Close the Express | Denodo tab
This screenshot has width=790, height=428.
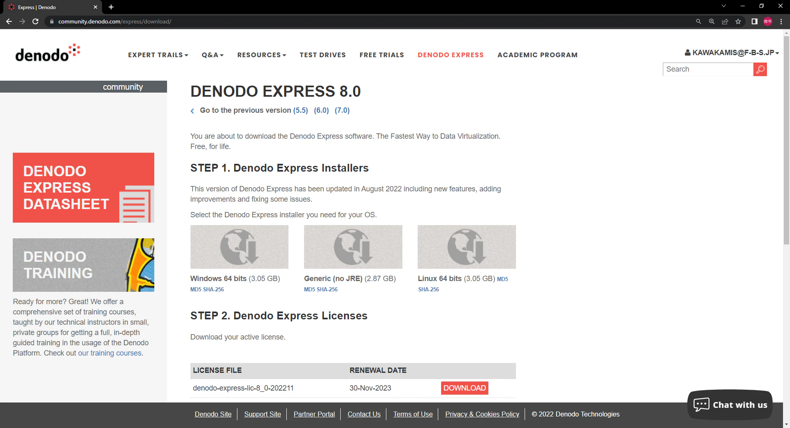[x=95, y=7]
